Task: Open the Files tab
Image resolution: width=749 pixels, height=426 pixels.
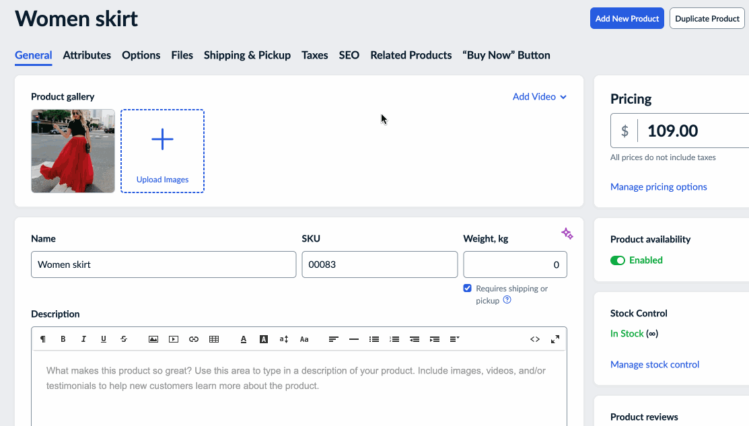Action: (182, 55)
